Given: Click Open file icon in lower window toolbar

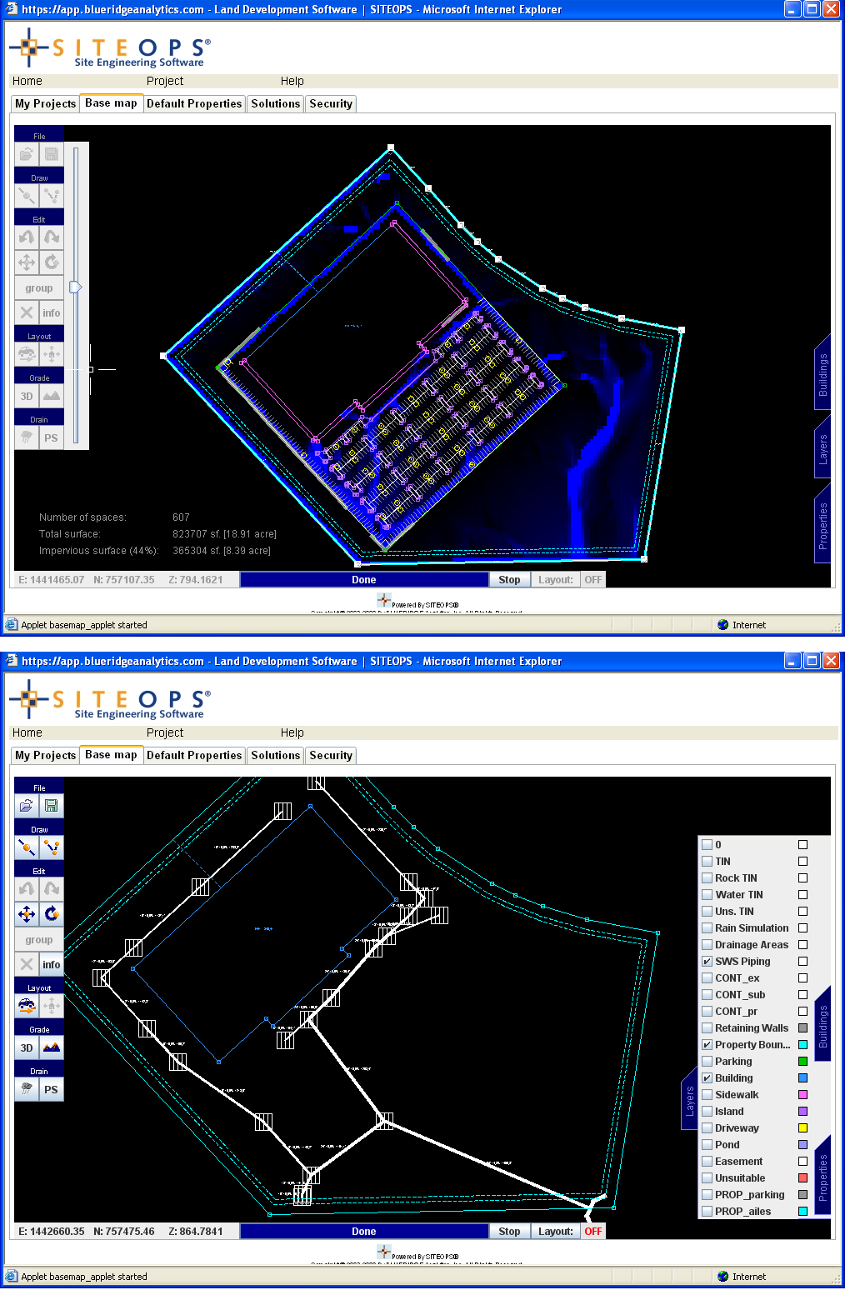Looking at the screenshot, I should coord(27,806).
